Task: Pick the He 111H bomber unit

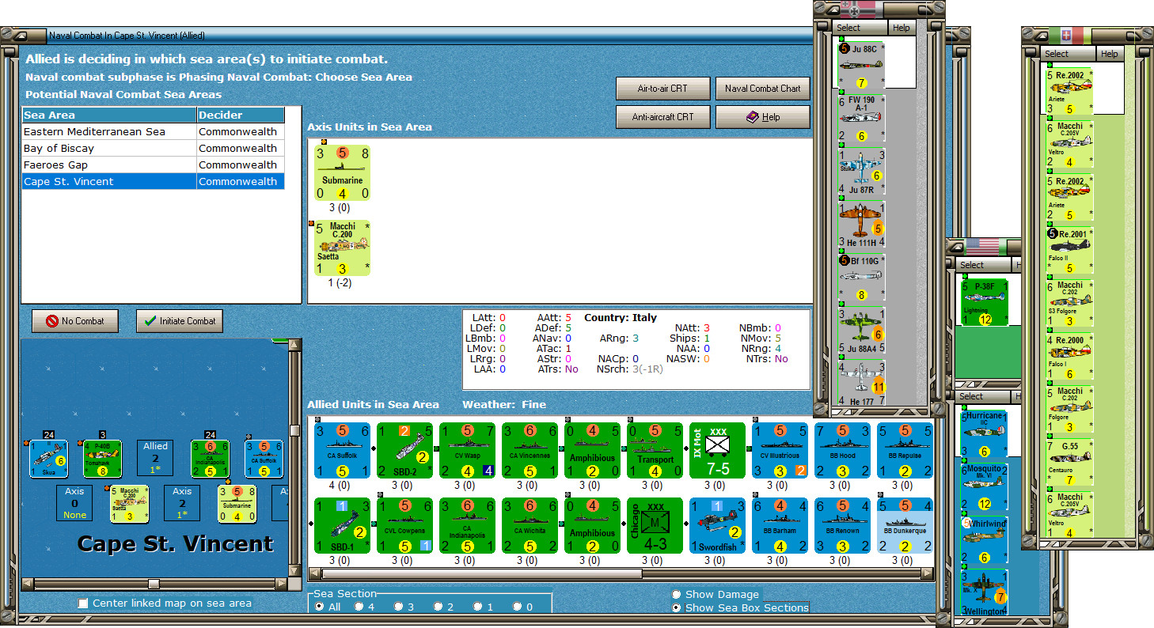Action: point(861,225)
